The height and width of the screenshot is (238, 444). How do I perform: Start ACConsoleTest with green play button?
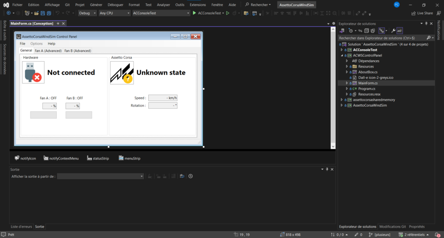click(194, 13)
